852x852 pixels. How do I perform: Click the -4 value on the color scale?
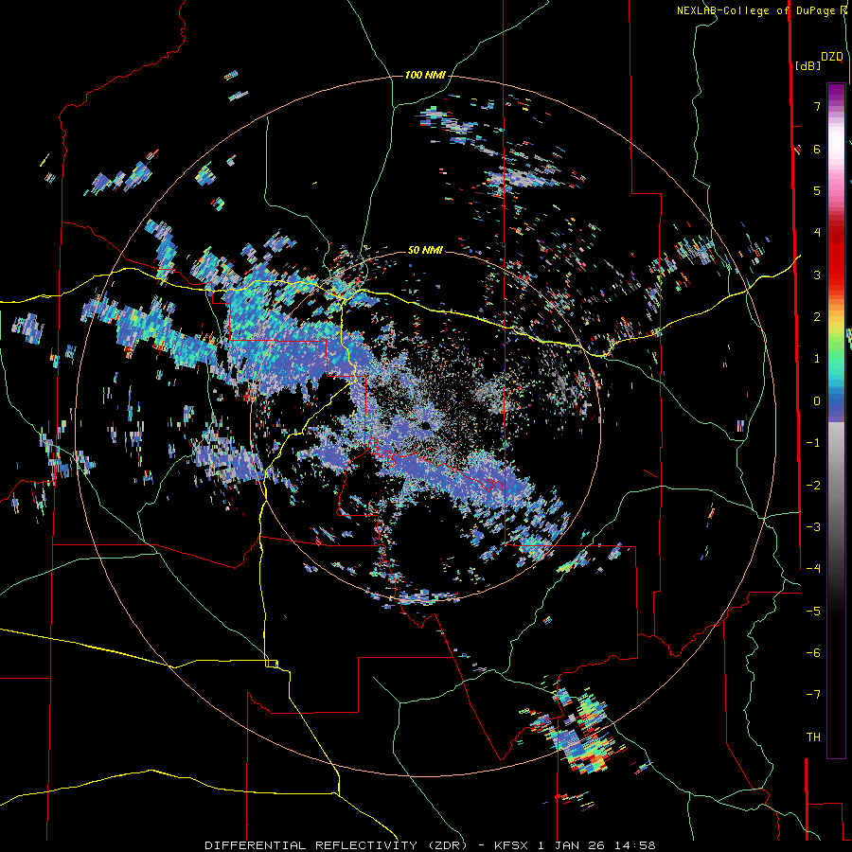(813, 569)
